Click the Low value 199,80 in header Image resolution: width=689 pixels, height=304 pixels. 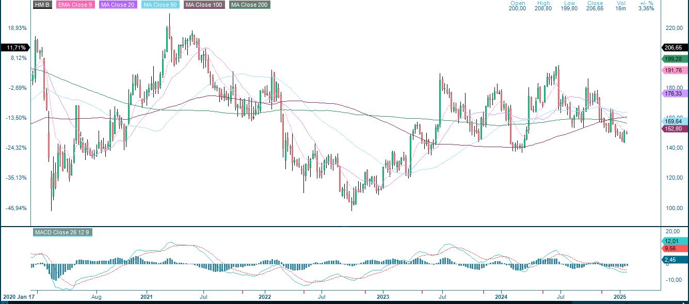(x=569, y=9)
